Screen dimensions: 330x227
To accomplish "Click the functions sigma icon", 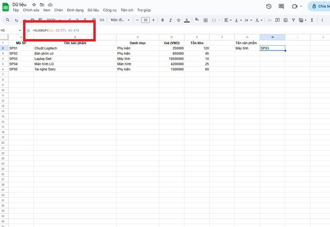I will point(312,20).
